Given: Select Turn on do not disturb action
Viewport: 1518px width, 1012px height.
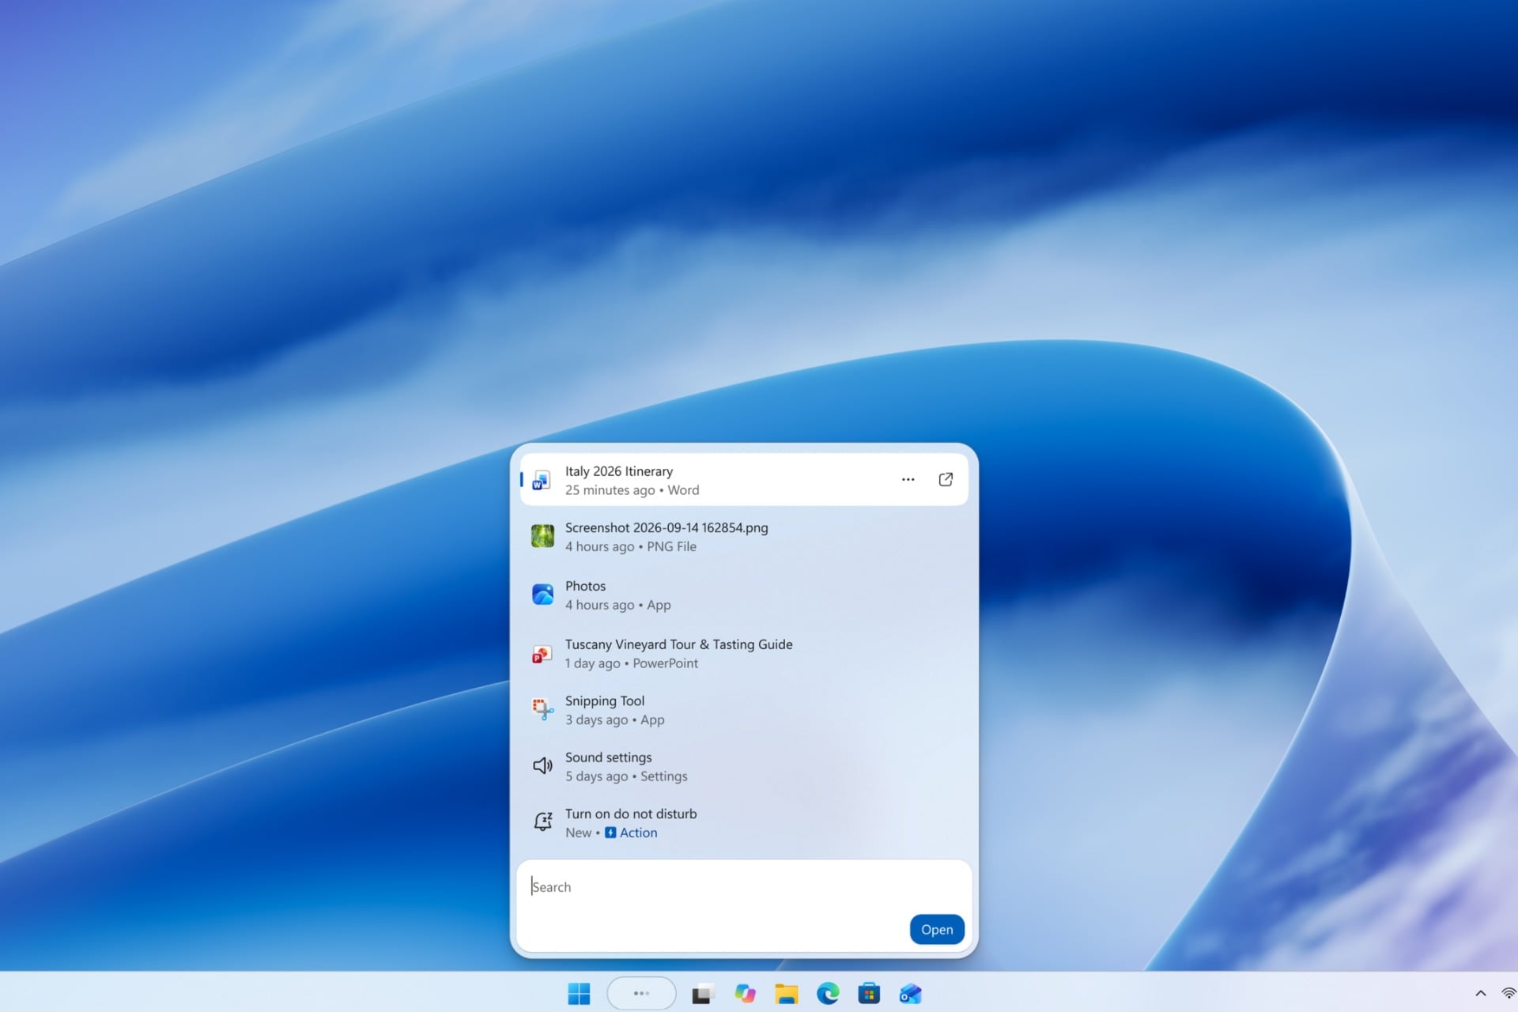Looking at the screenshot, I should pos(743,823).
